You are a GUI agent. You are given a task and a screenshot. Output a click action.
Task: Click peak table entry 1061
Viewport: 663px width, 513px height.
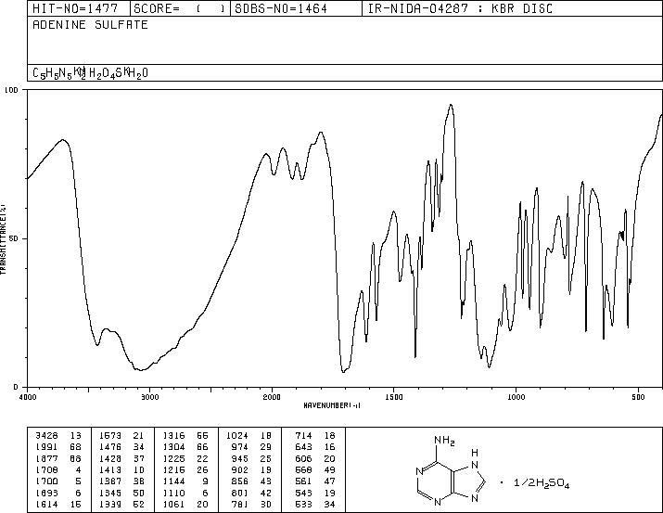174,505
